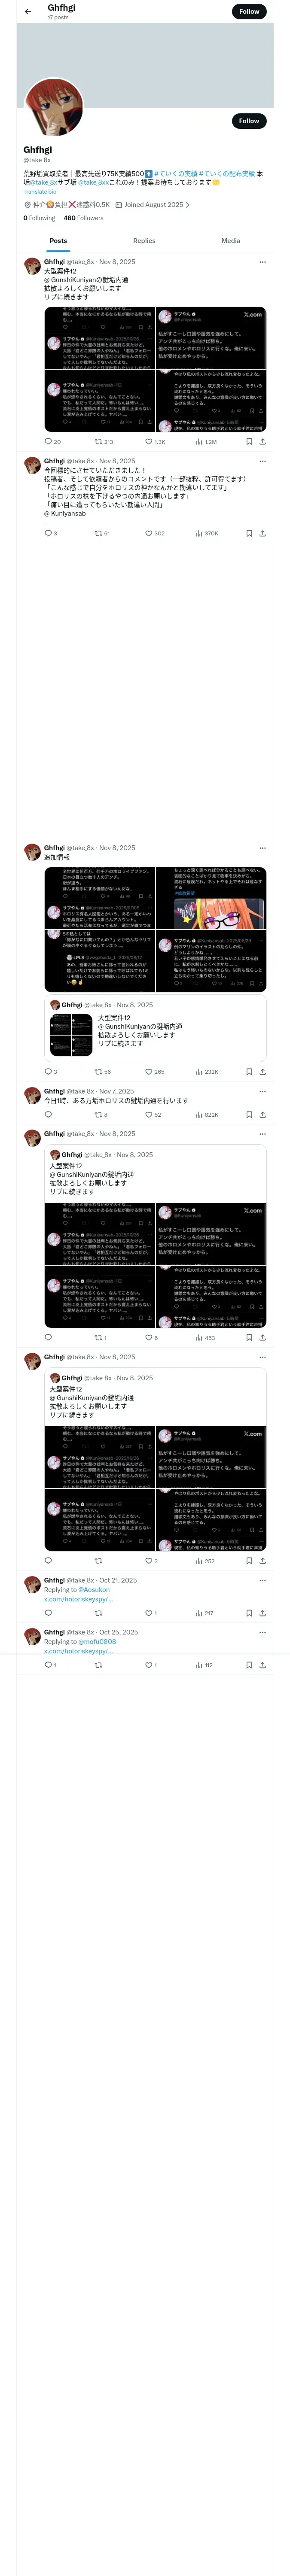The image size is (290, 2576).
Task: Click the Translate bio link
Action: pos(40,192)
